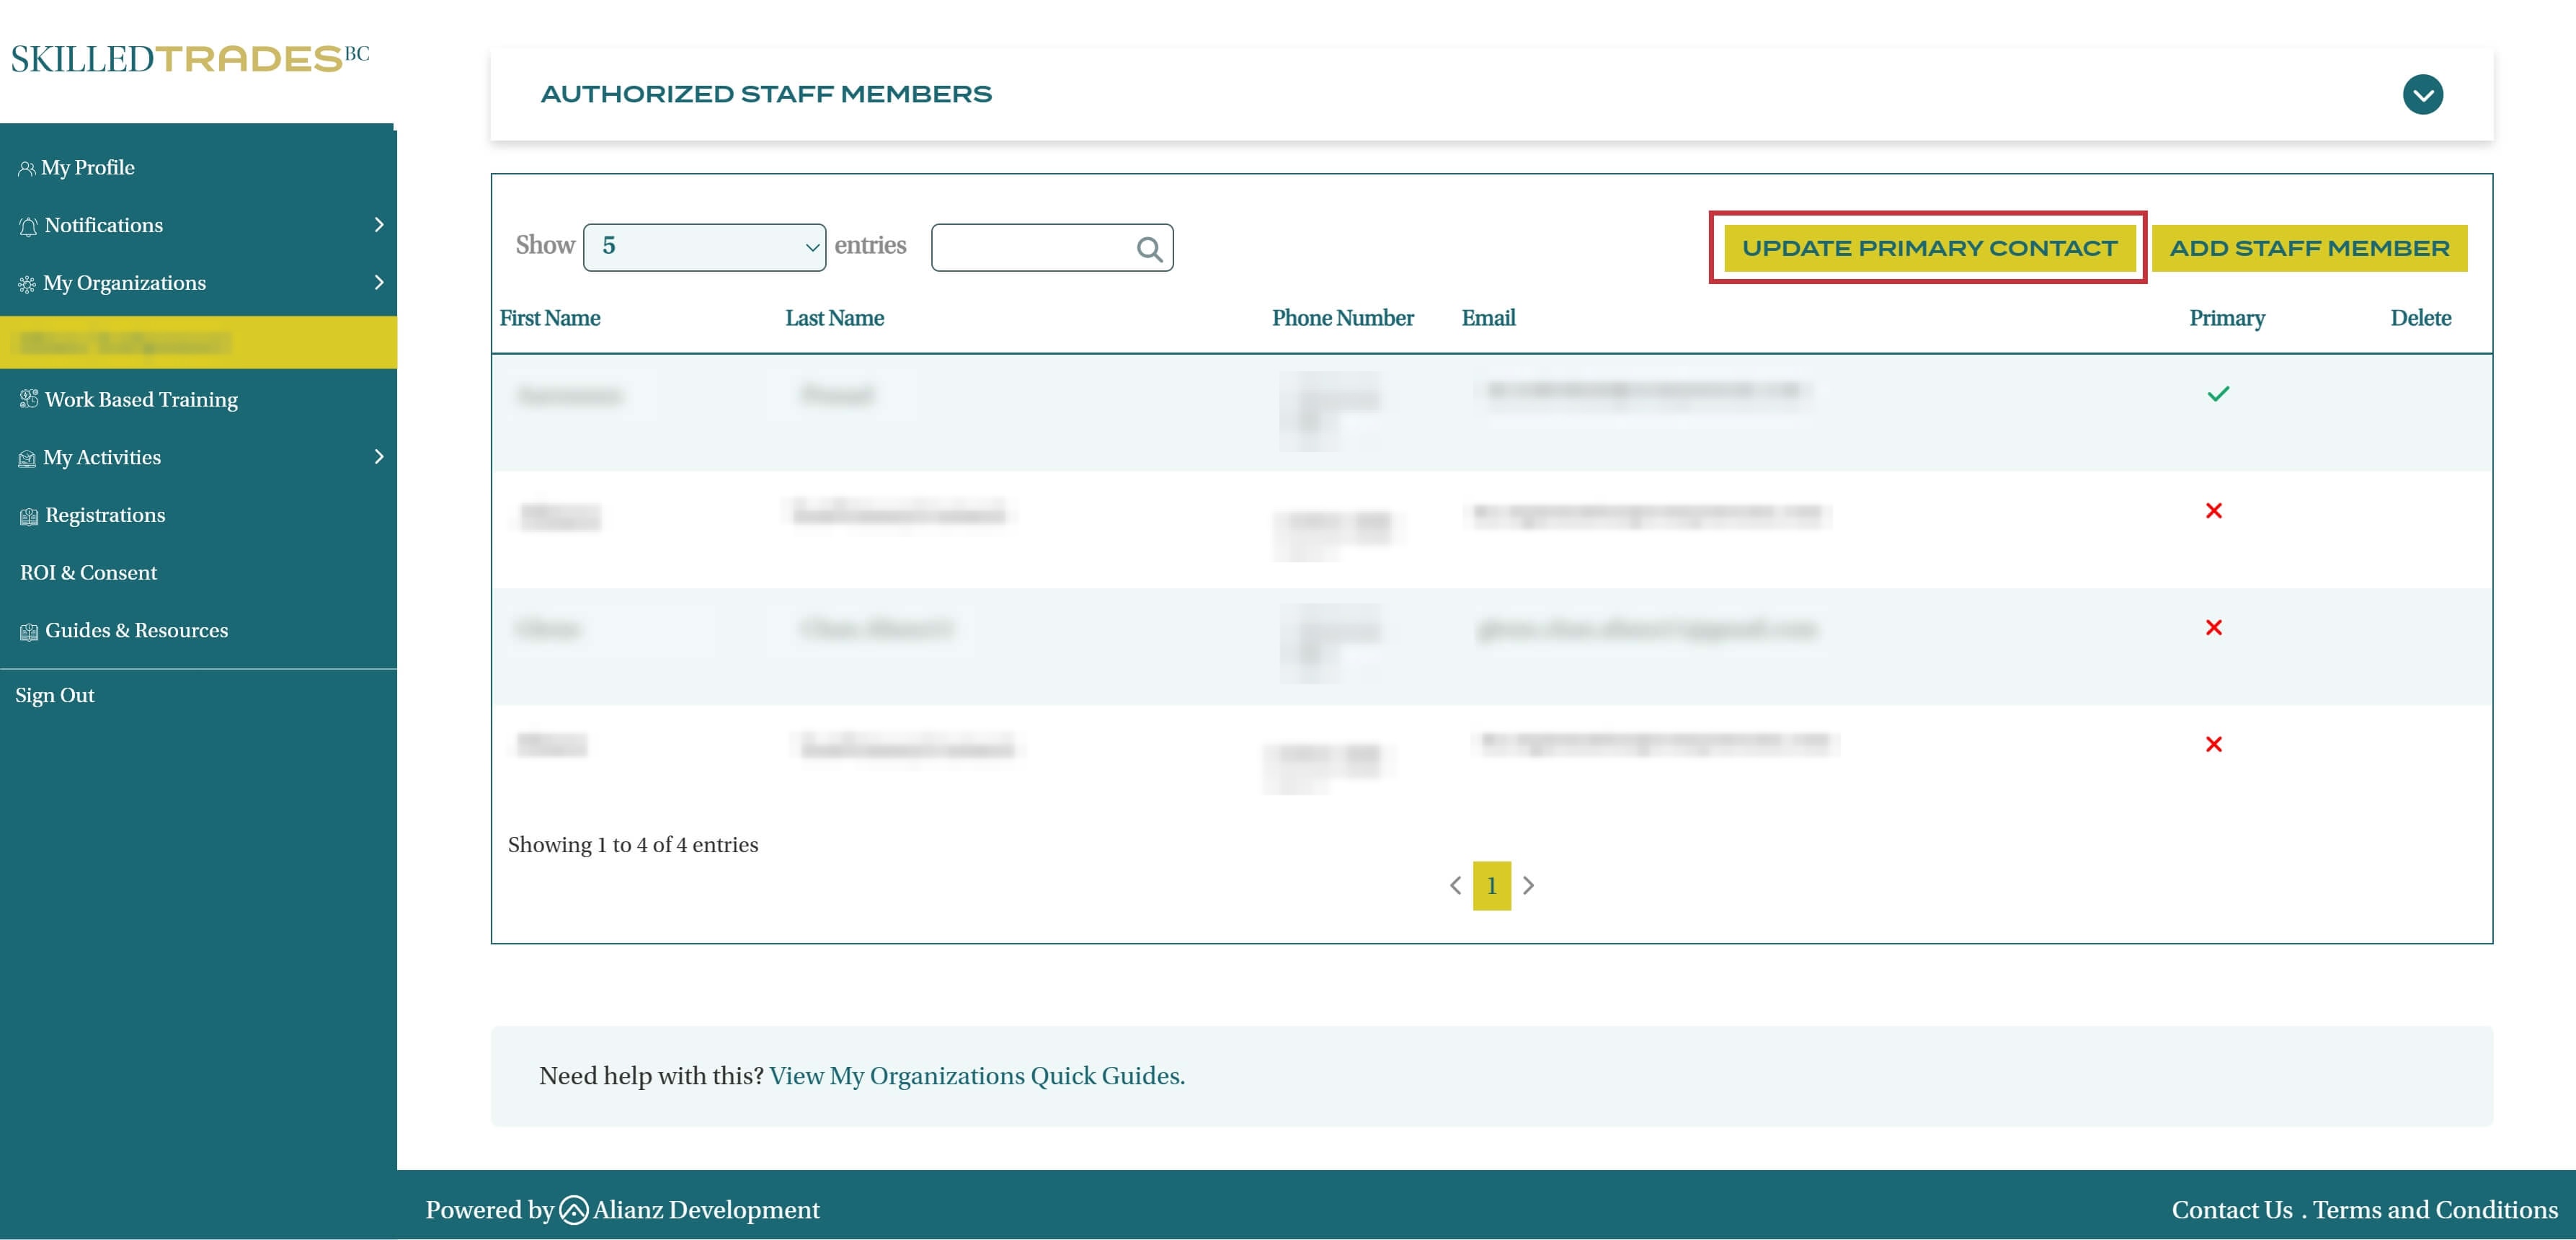
Task: Click the red X in last row
Action: [x=2213, y=744]
